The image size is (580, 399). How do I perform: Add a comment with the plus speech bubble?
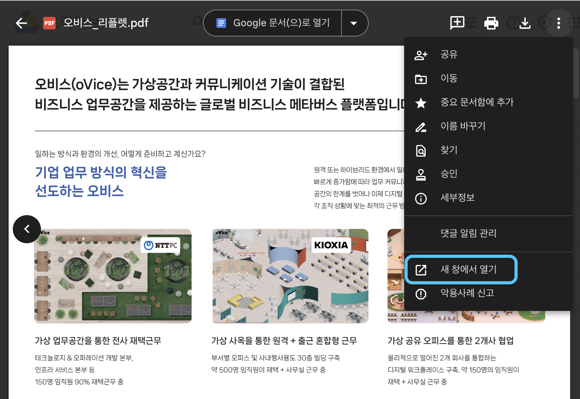point(457,23)
